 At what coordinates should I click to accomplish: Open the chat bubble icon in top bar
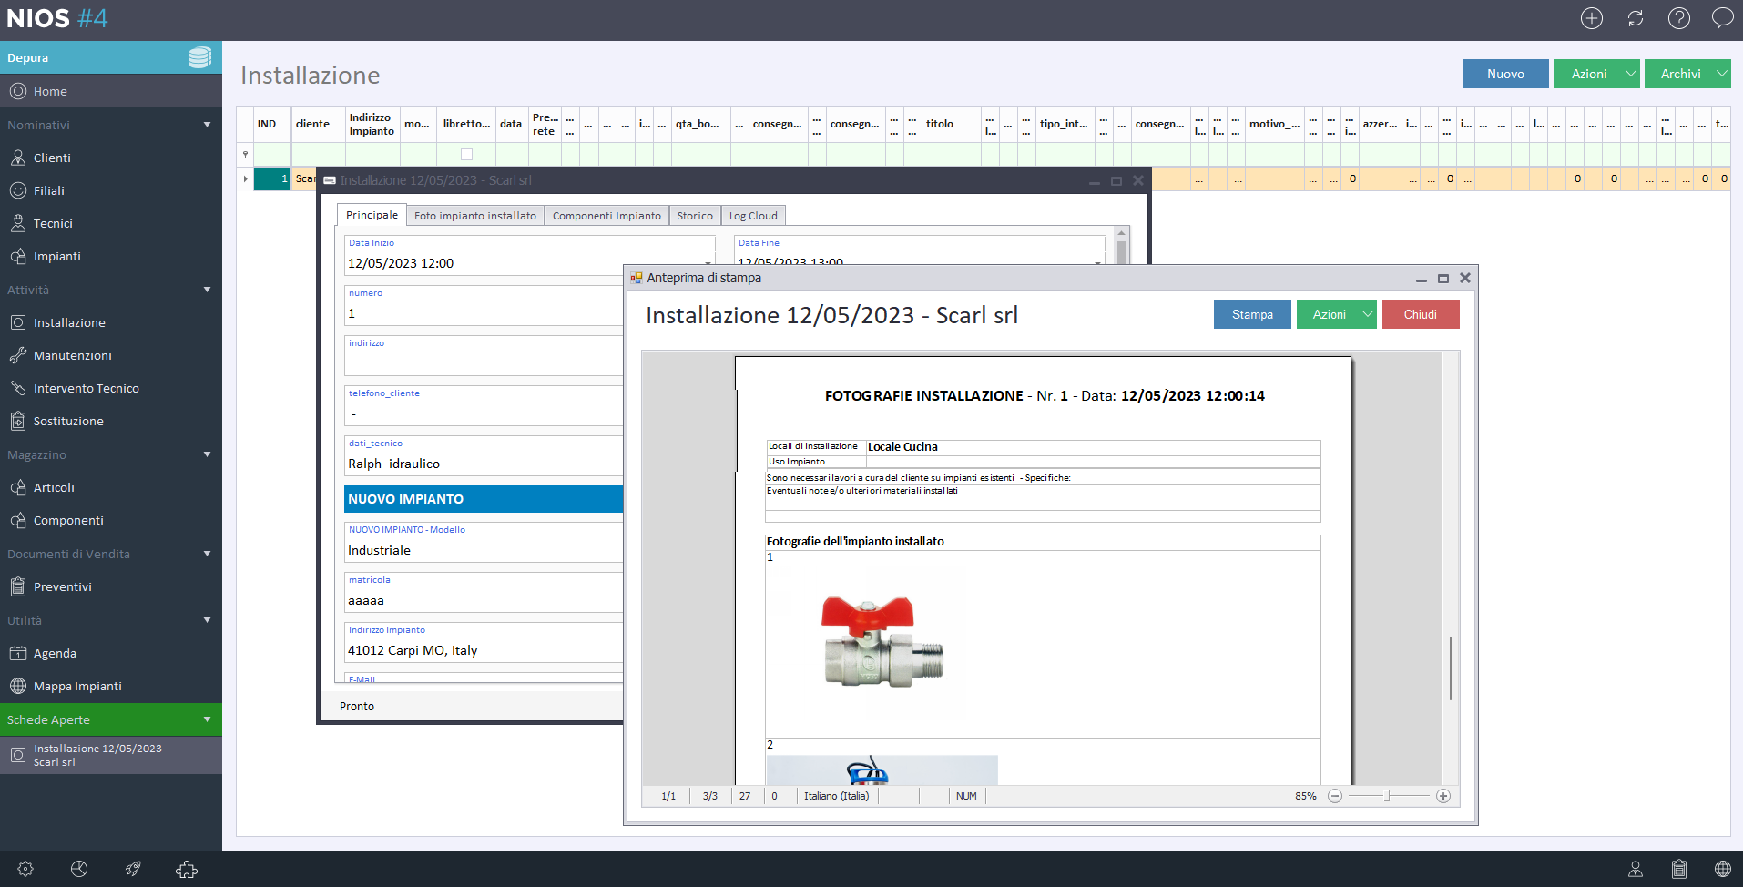(1721, 18)
